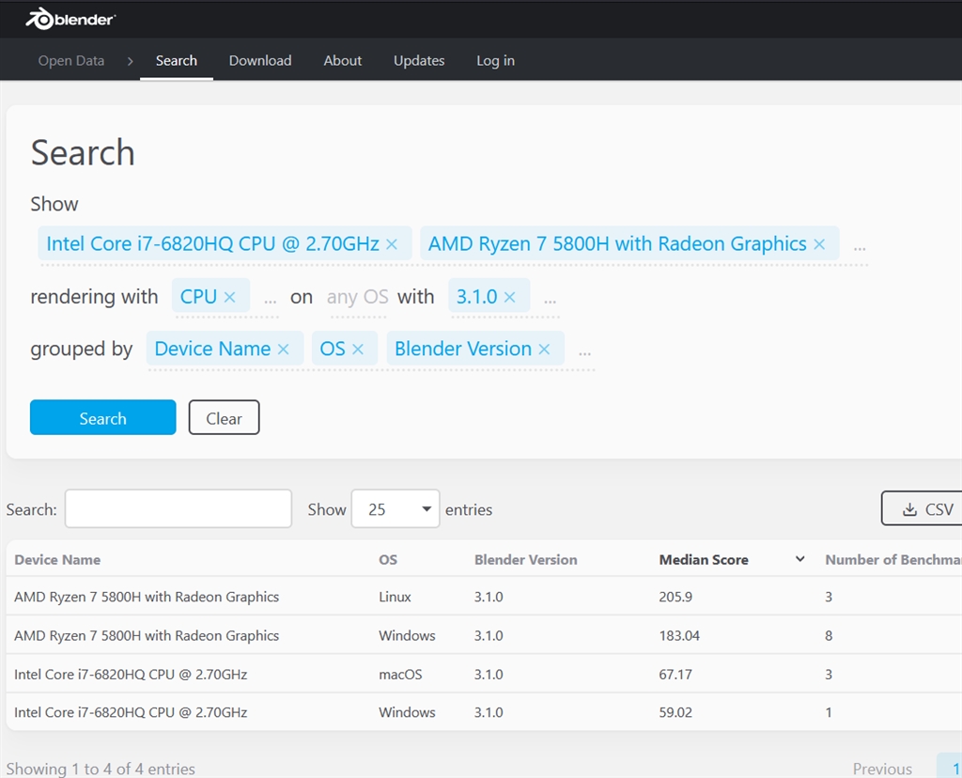Go to the Previous results page

pyautogui.click(x=882, y=769)
